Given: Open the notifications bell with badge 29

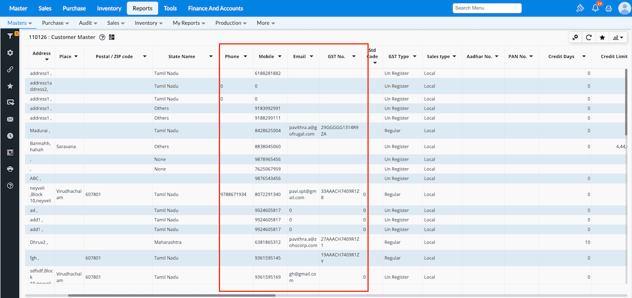Looking at the screenshot, I should [x=595, y=8].
